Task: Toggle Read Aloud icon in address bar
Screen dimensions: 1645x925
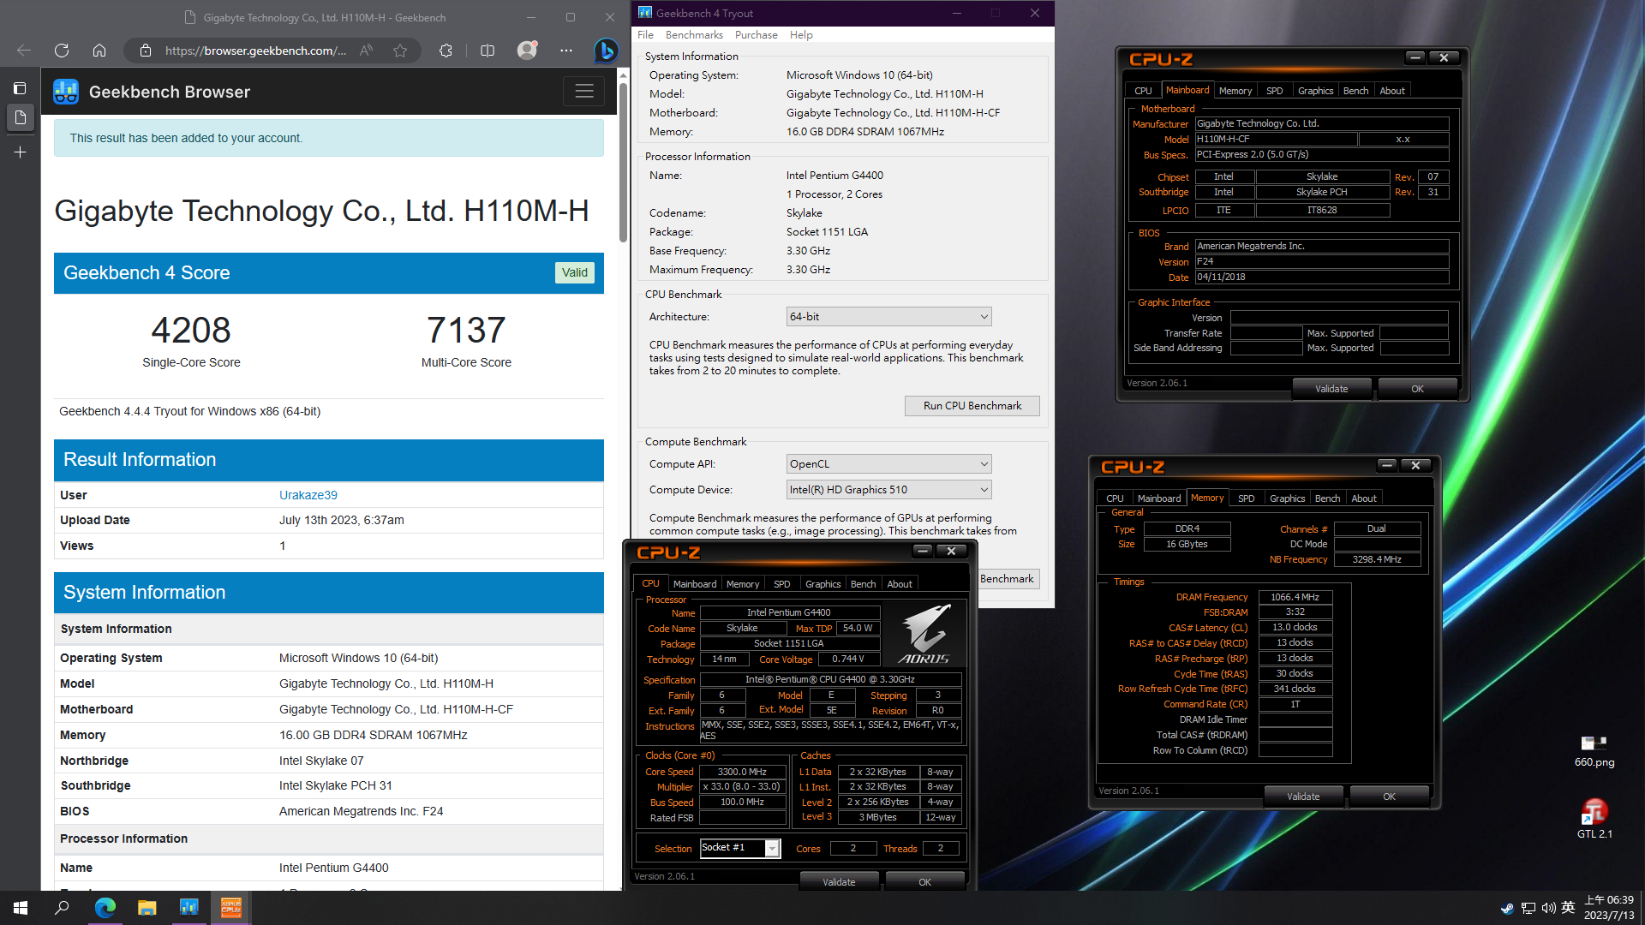Action: point(366,51)
